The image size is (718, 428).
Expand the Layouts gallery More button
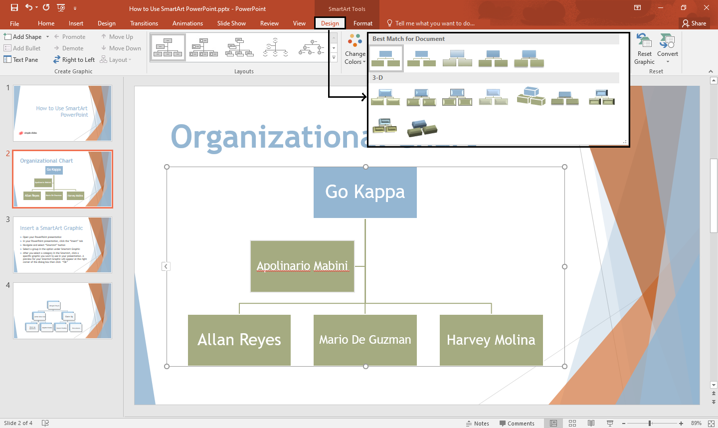(334, 58)
